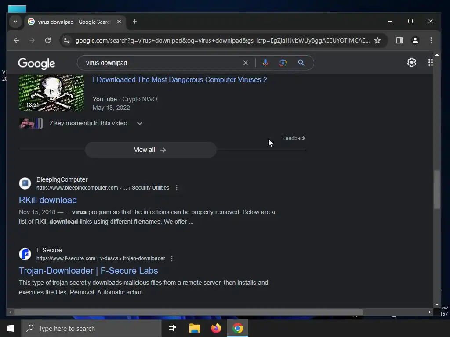Click the YouTube source label
Image resolution: width=450 pixels, height=337 pixels.
[x=105, y=99]
